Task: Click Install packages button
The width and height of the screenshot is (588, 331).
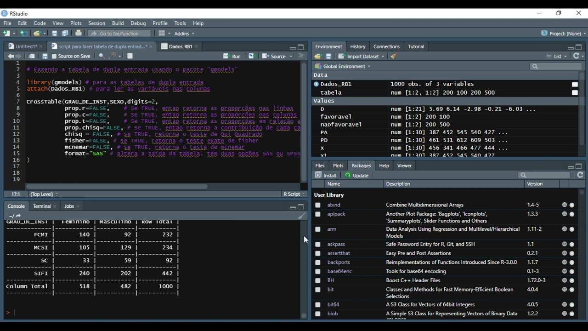Action: point(326,175)
